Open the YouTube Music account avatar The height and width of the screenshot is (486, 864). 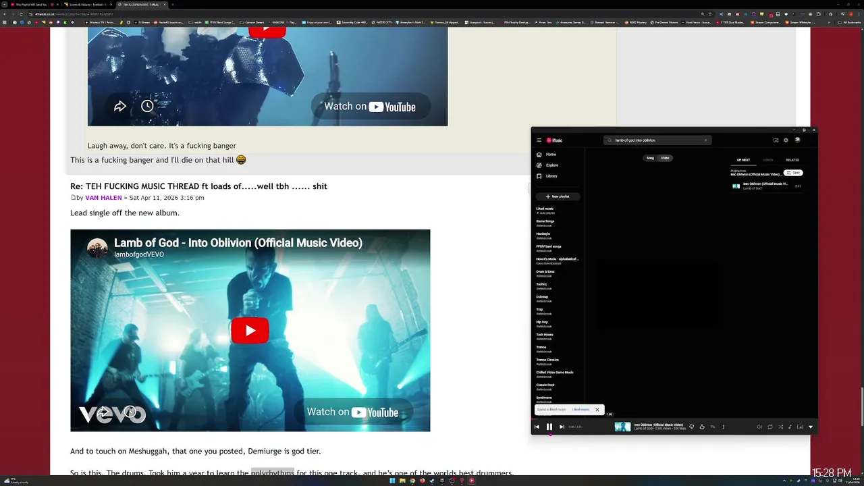click(x=797, y=140)
